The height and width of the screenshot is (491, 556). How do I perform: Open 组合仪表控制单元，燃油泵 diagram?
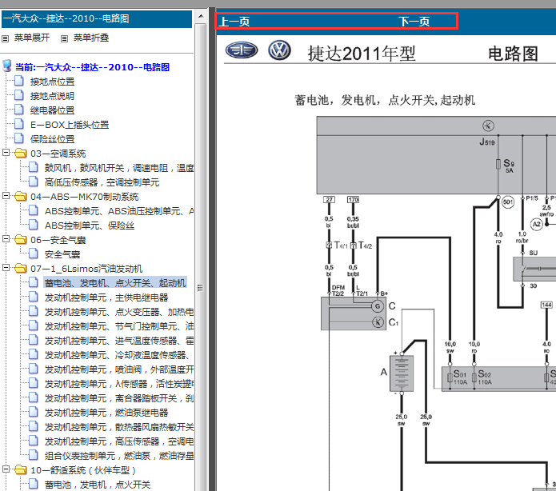click(118, 456)
